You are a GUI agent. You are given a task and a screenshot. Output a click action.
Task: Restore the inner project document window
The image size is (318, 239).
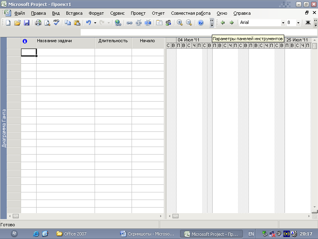[x=307, y=13]
